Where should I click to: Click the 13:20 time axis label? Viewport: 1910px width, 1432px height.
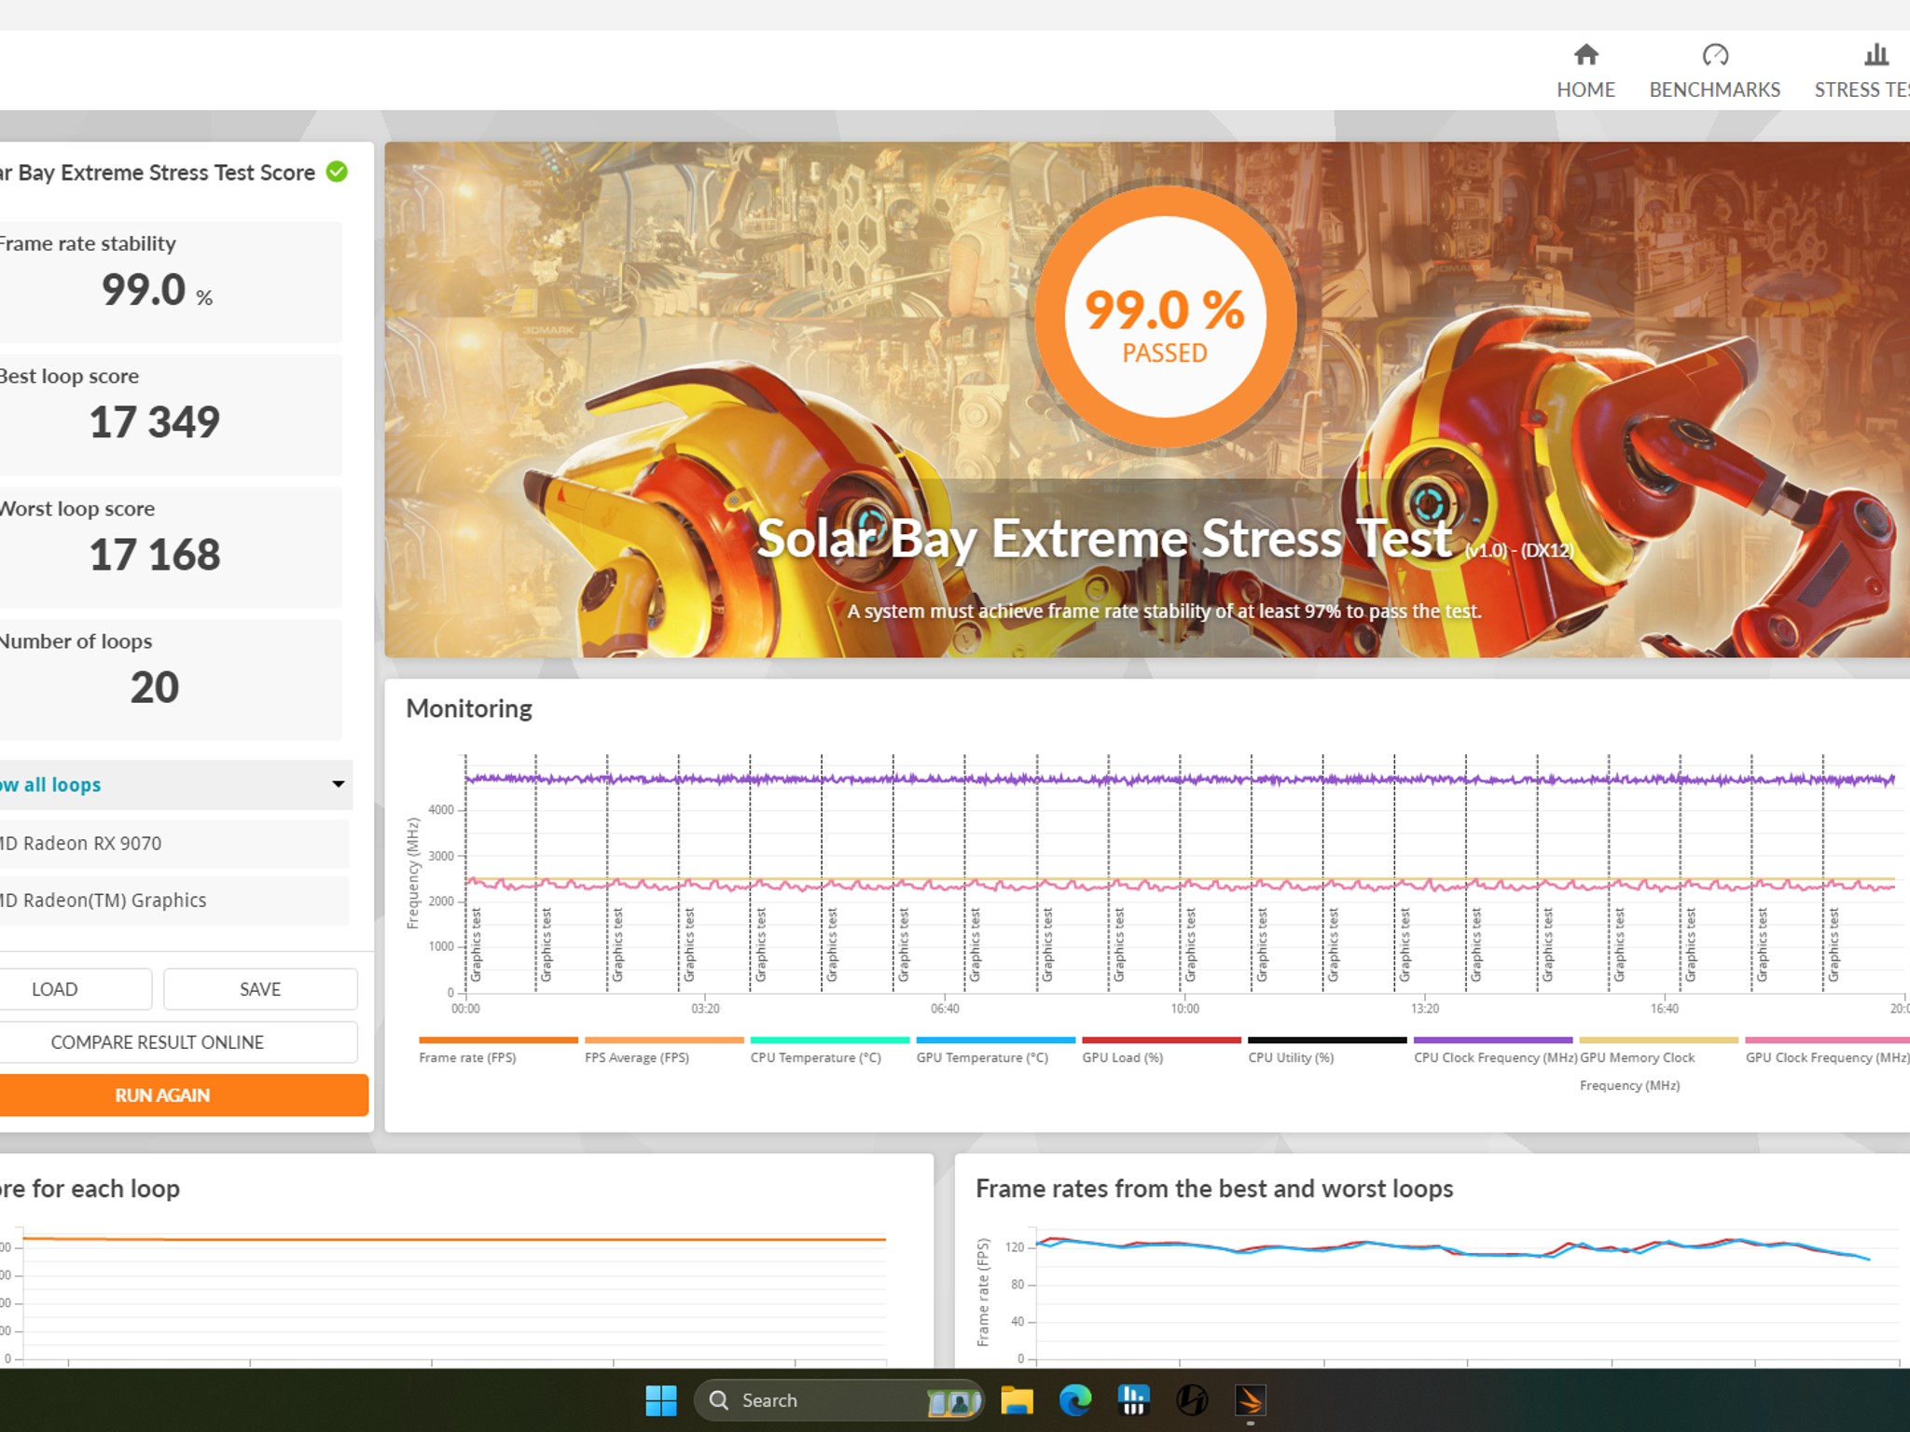[1425, 1009]
